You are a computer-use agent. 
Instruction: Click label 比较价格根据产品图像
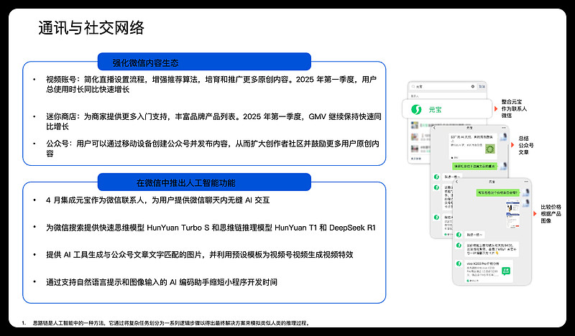click(x=551, y=214)
